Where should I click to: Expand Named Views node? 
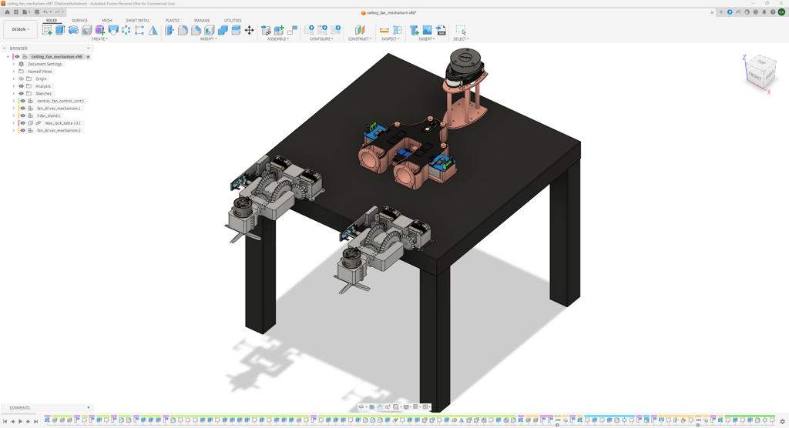(x=14, y=72)
